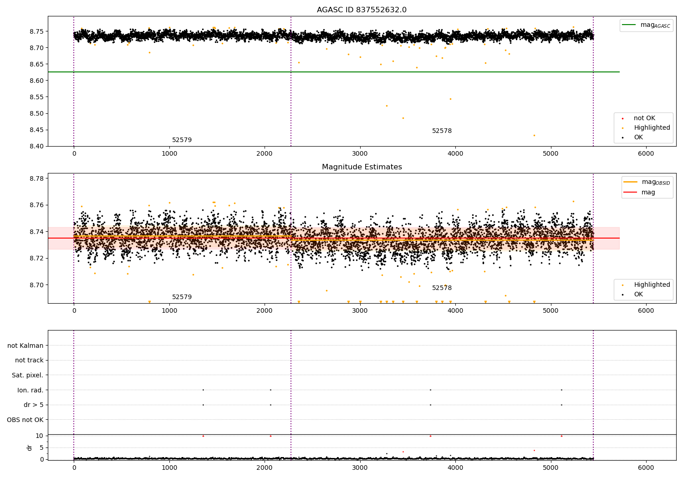The height and width of the screenshot is (478, 683).
Task: Click y-tick 8.50 on the top plot
Action: pyautogui.click(x=36, y=113)
